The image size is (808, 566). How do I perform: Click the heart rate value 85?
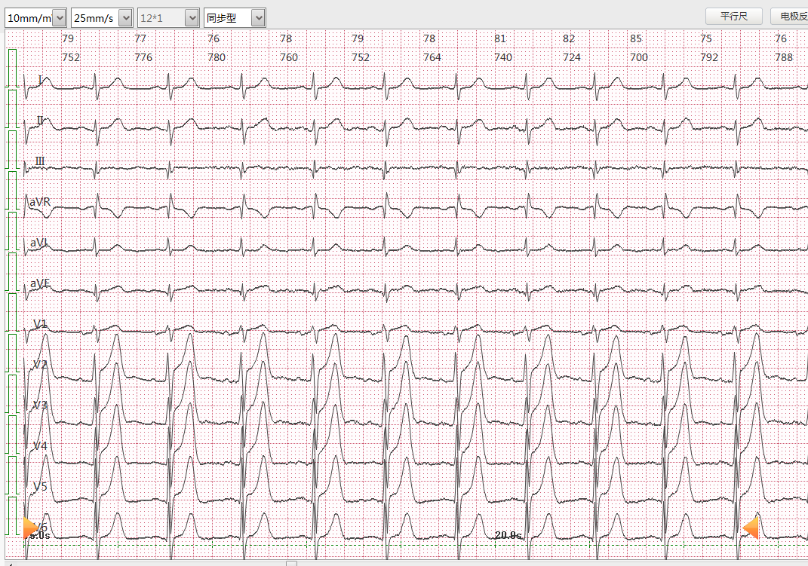pyautogui.click(x=636, y=38)
